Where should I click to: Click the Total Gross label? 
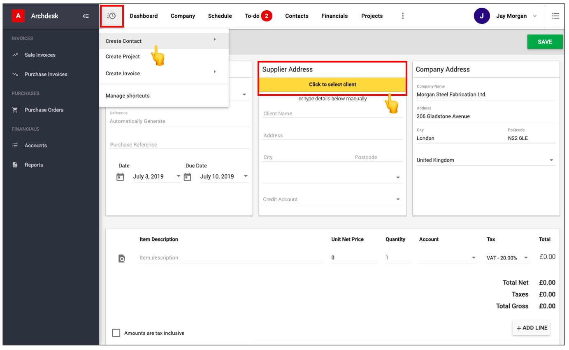point(512,306)
